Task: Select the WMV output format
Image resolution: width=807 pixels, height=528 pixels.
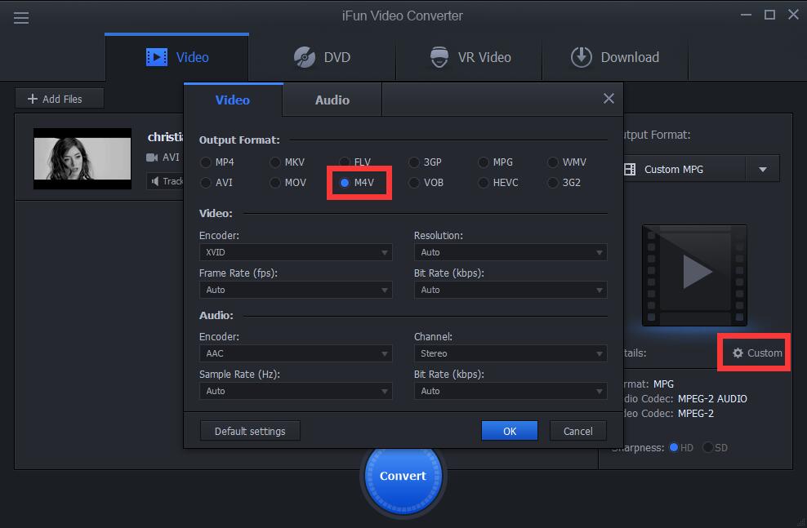Action: pos(567,162)
